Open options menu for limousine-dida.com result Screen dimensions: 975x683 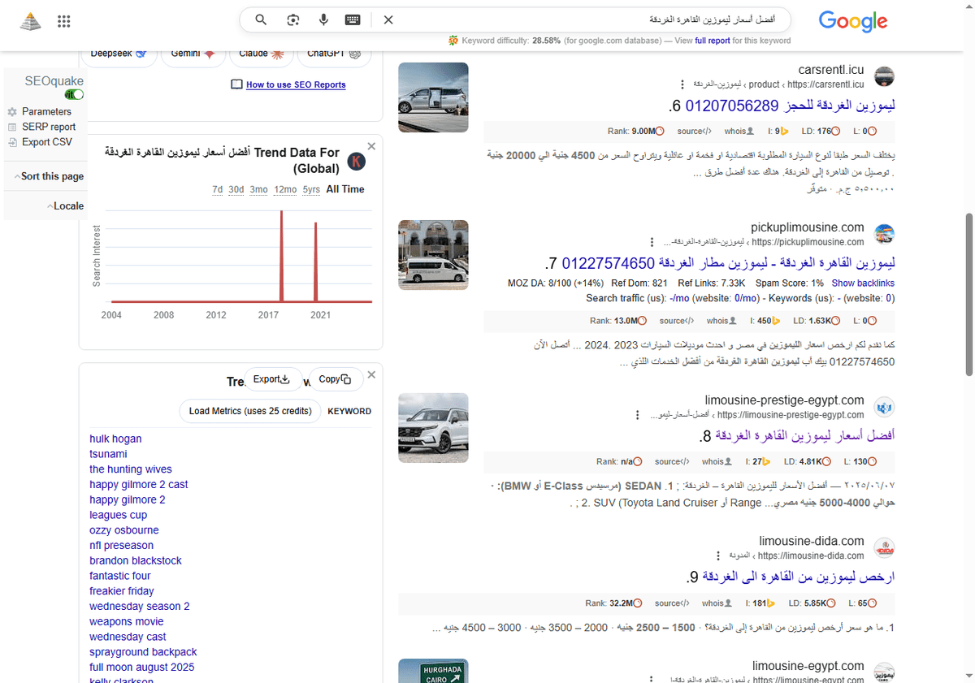717,555
